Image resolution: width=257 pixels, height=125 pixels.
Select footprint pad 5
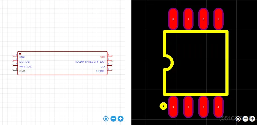[x=218, y=19]
